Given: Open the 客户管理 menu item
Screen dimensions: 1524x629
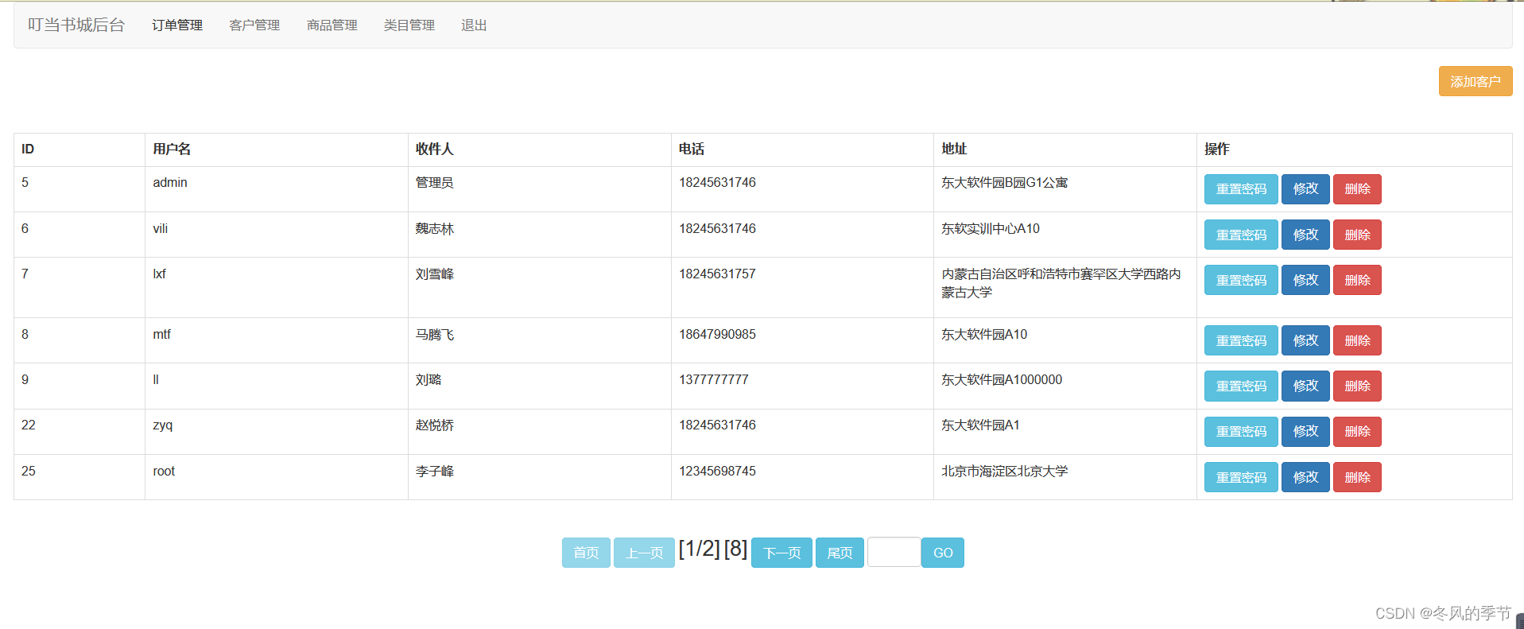Looking at the screenshot, I should point(254,25).
